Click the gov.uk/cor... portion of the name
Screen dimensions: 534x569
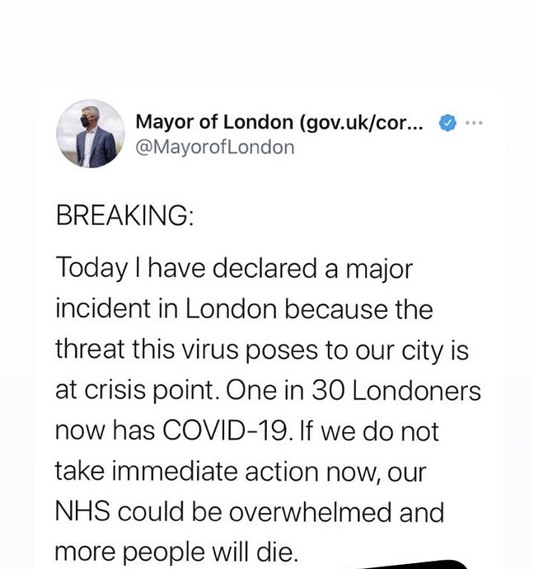click(x=362, y=123)
